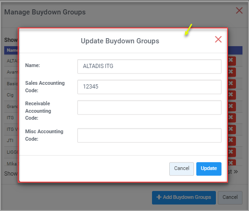This screenshot has width=249, height=211.
Task: Click Add Buydown Groups button
Action: pyautogui.click(x=184, y=197)
